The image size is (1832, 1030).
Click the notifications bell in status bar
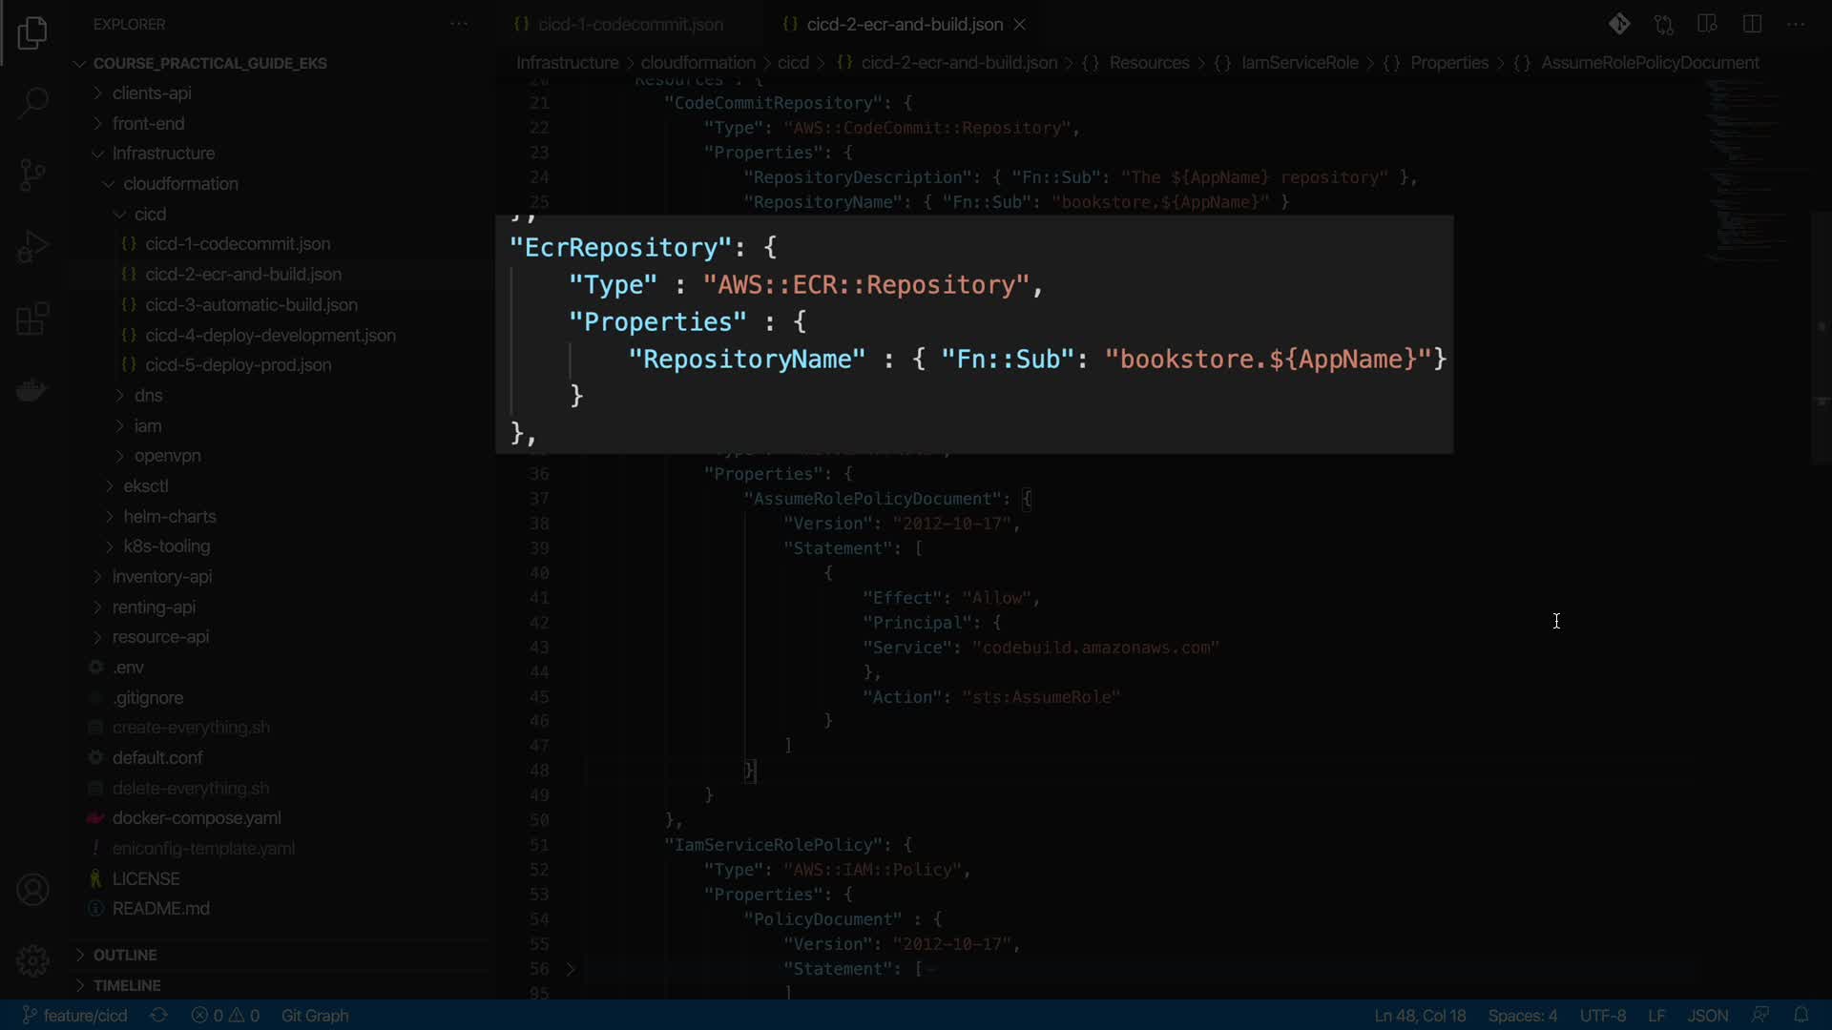1801,1015
